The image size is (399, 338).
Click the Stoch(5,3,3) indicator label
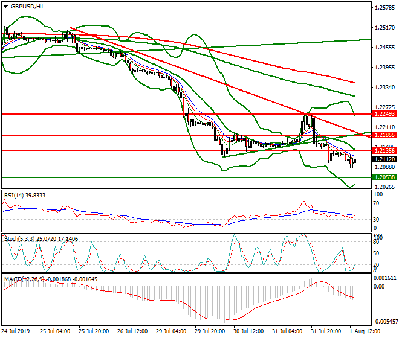pos(41,238)
